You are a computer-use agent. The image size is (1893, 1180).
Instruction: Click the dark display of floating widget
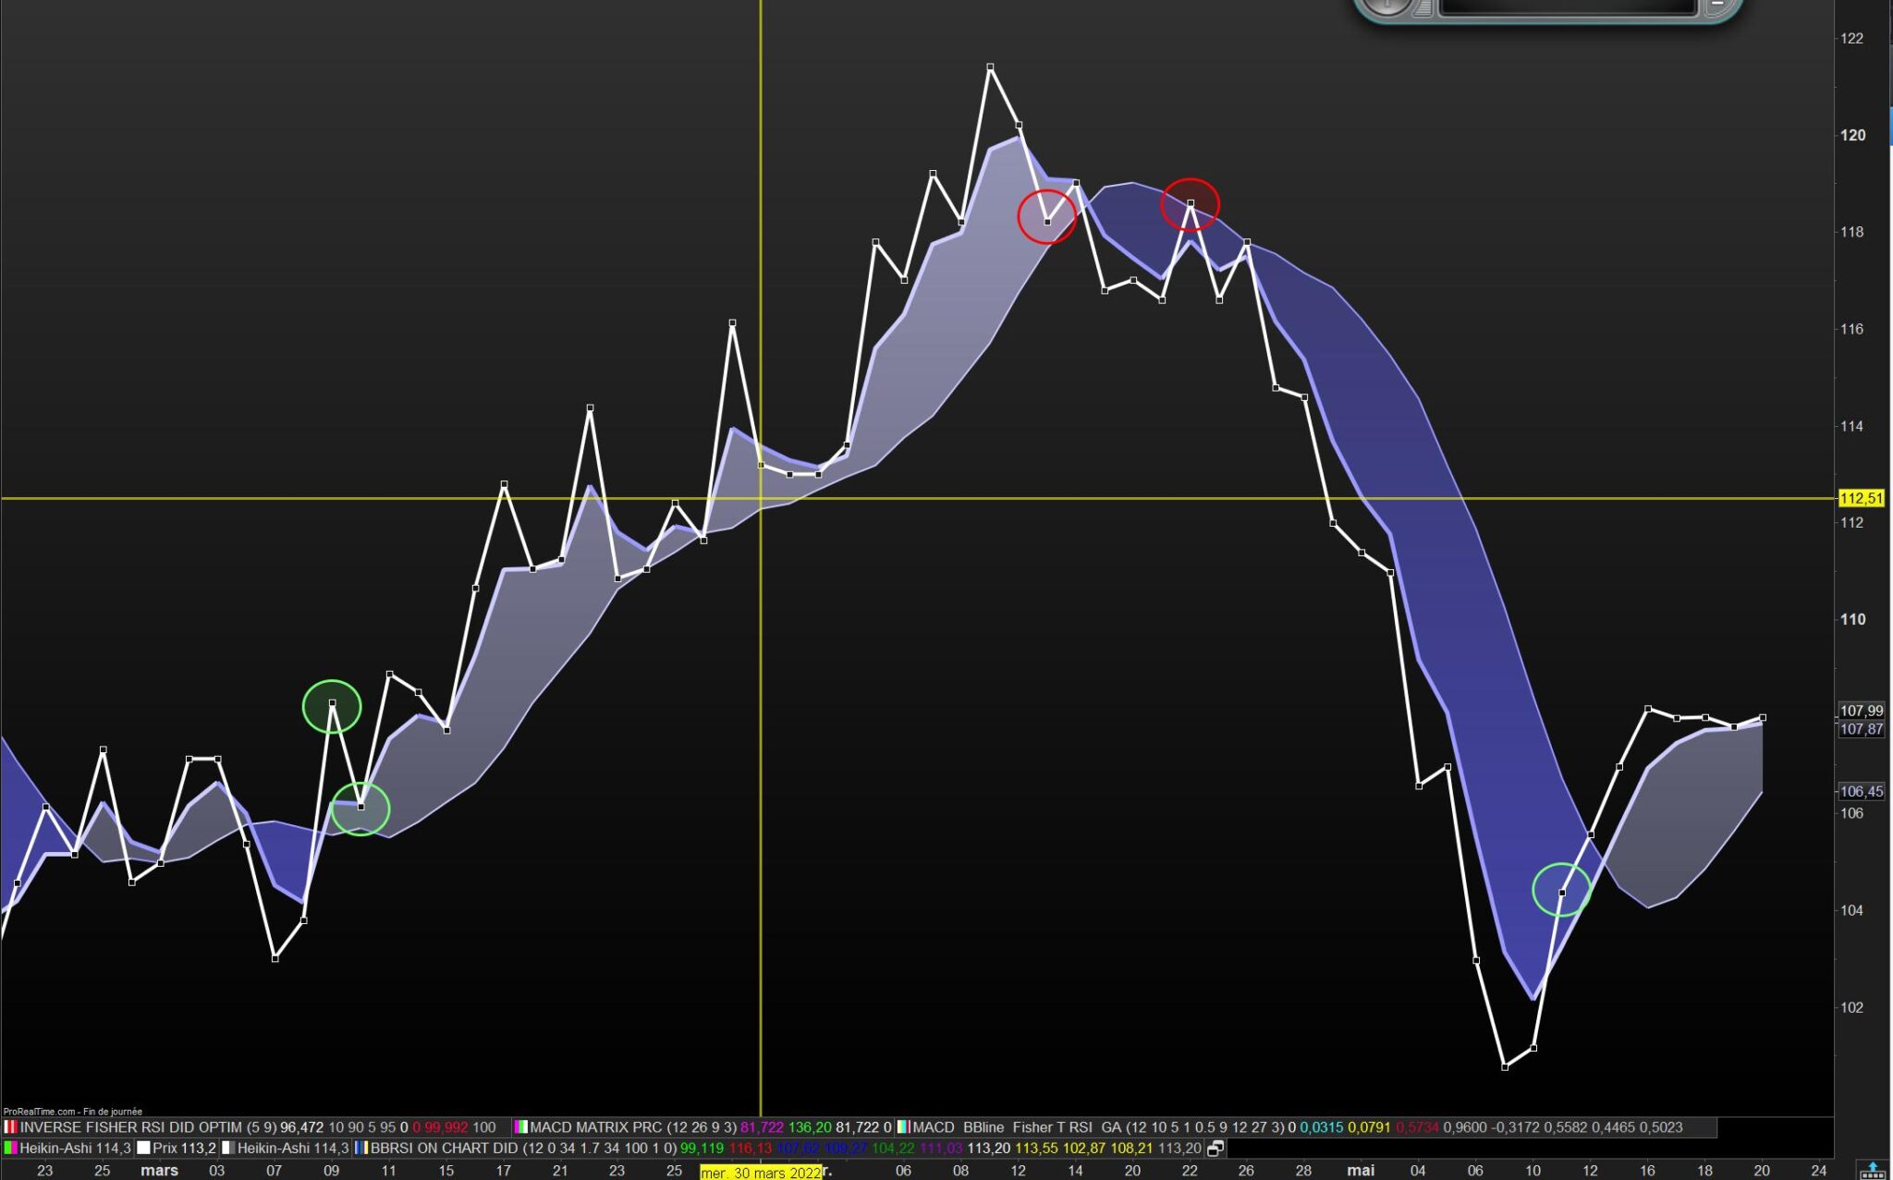click(x=1568, y=6)
